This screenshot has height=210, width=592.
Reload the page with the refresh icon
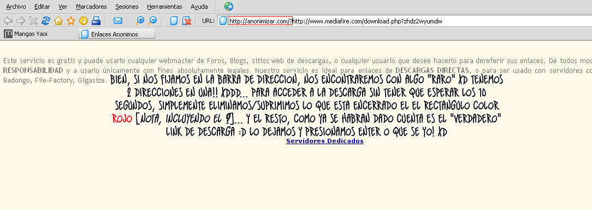coord(46,21)
